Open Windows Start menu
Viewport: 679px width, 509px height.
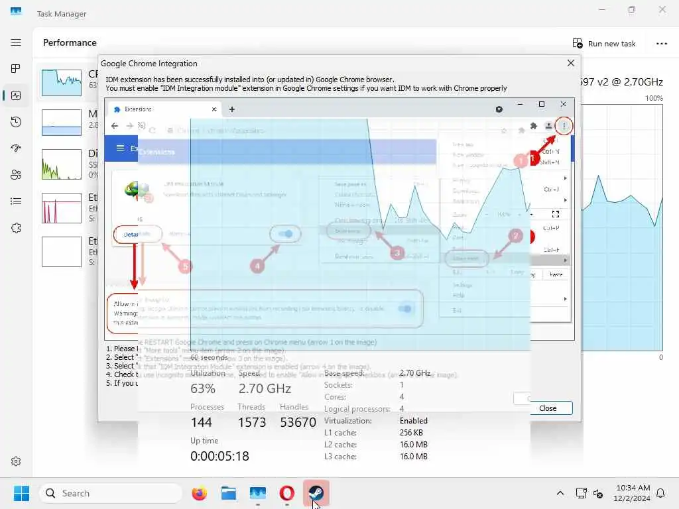point(21,493)
